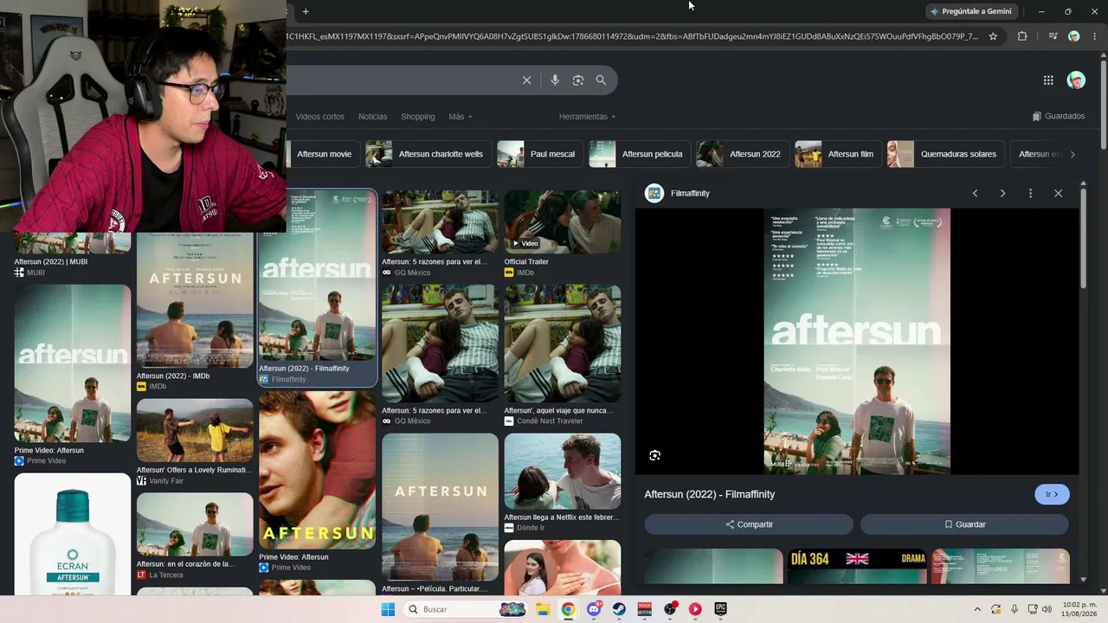Click the Compartir button
Screen dimensions: 1108x623
tap(749, 524)
